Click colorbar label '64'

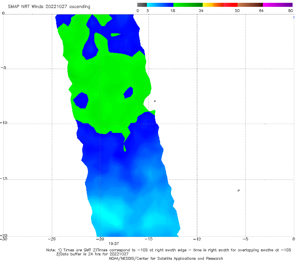click(x=261, y=10)
